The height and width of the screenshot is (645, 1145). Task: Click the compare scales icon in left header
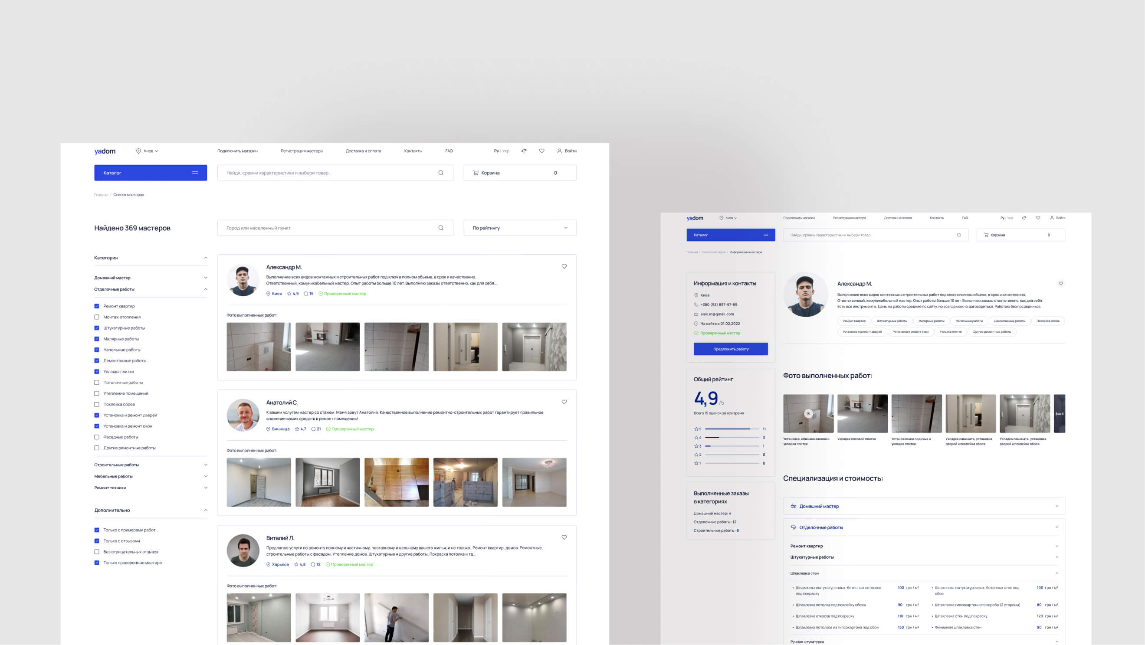[524, 151]
